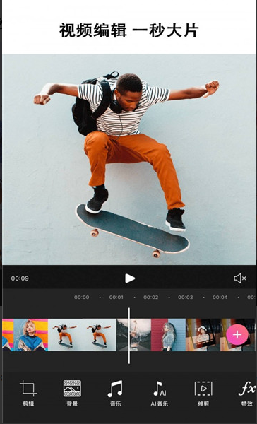257x424 pixels.
Task: Play the video preview
Action: (x=130, y=278)
